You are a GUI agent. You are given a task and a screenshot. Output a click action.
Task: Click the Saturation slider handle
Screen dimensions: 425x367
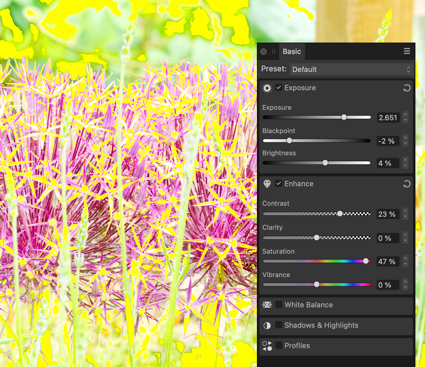click(366, 261)
